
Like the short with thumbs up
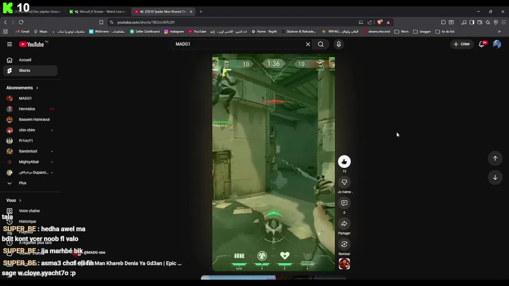coord(344,162)
